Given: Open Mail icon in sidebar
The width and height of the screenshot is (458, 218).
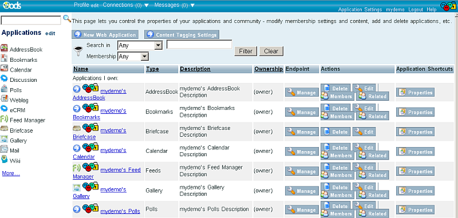Looking at the screenshot, I should coord(4,149).
